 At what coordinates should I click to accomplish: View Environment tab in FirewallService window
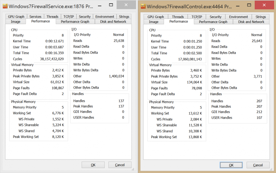tap(105, 17)
